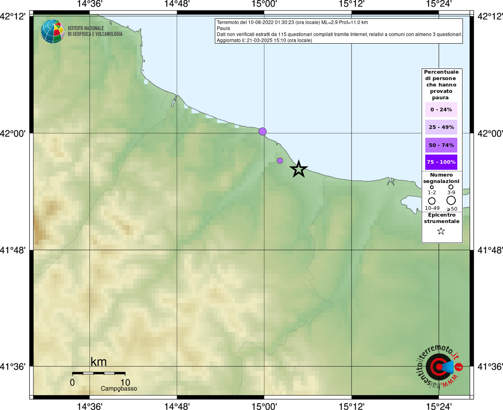
Task: Click the right axis label 41°48'
Action: pos(490,250)
